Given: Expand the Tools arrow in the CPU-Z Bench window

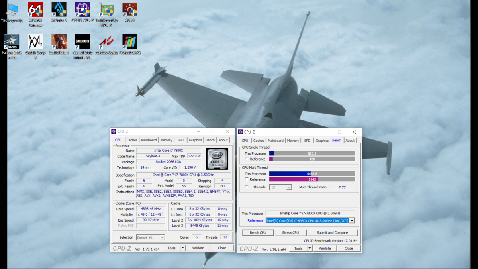Looking at the screenshot, I should click(310, 248).
